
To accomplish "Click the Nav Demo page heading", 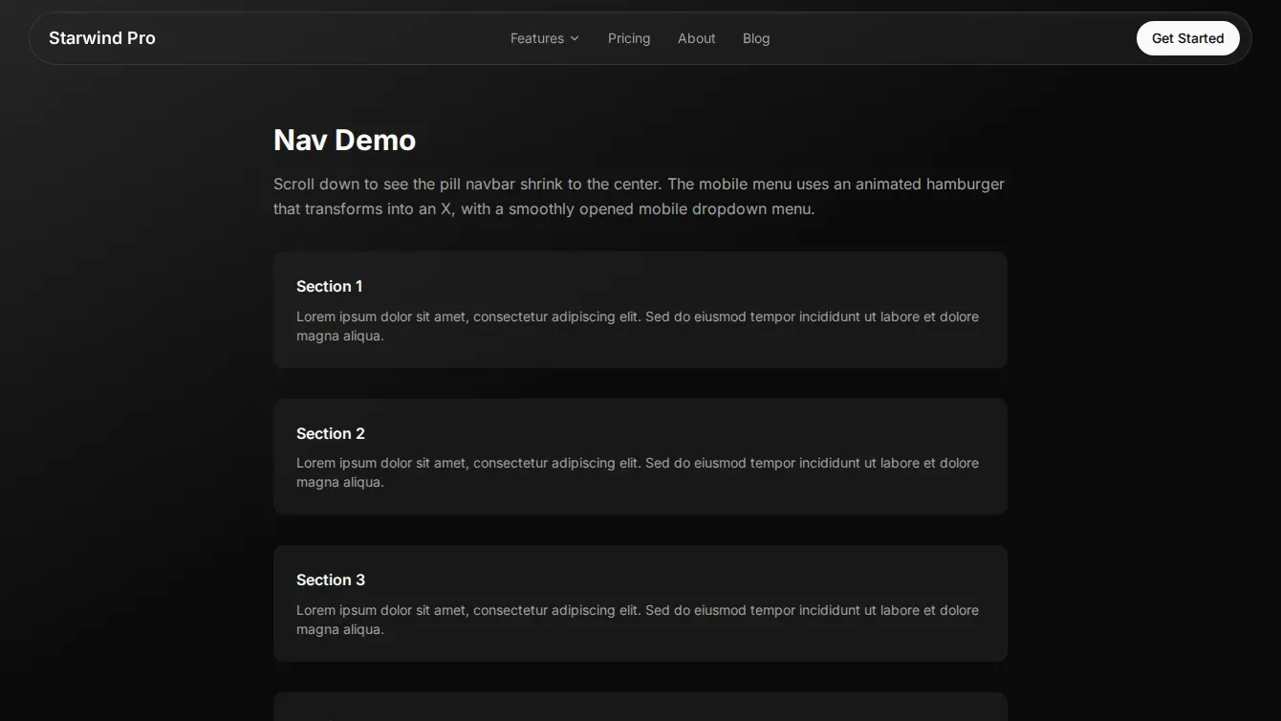I will (344, 140).
